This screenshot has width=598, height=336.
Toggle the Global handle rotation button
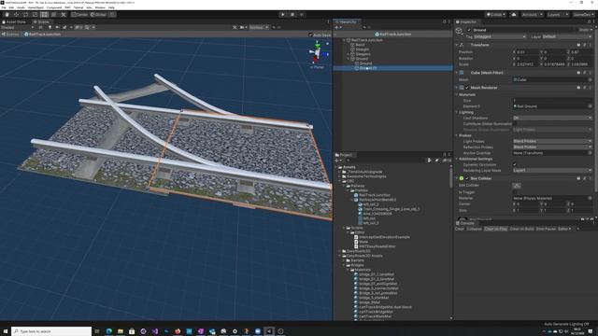tap(98, 15)
